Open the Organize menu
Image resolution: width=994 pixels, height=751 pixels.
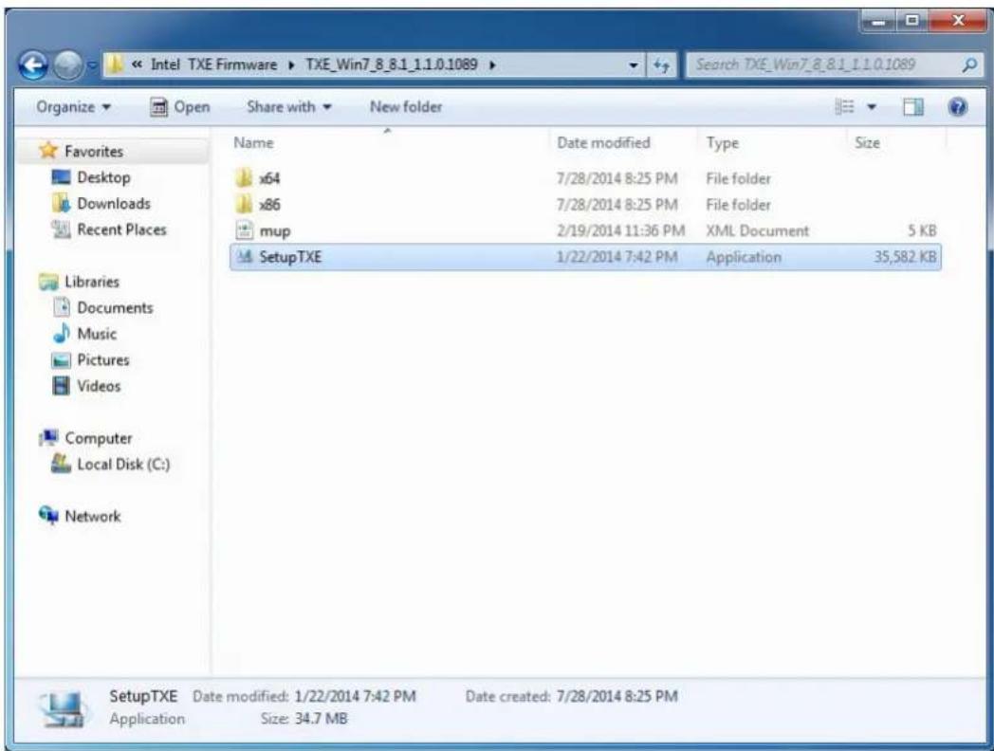[73, 107]
